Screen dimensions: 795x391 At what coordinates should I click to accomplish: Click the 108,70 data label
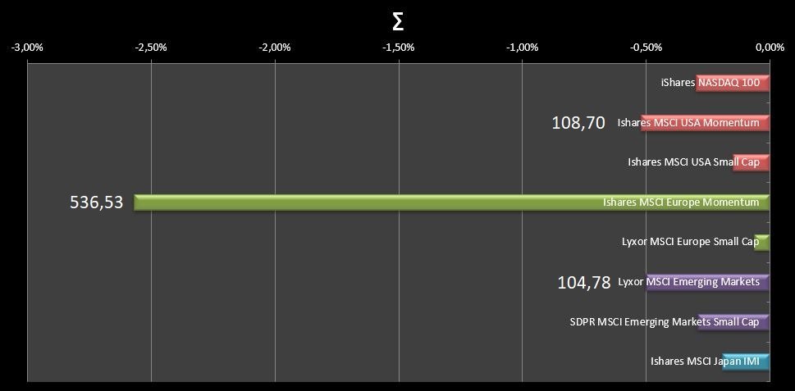[578, 123]
